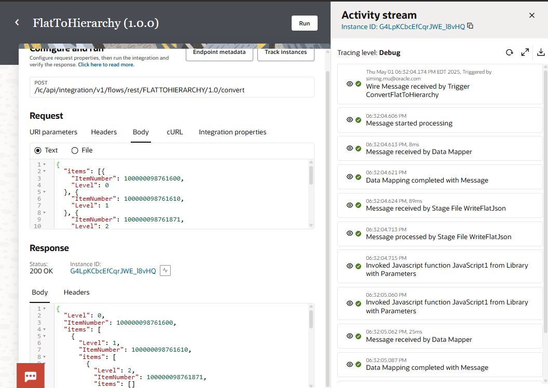Collapse the items array in request body

pyautogui.click(x=45, y=171)
